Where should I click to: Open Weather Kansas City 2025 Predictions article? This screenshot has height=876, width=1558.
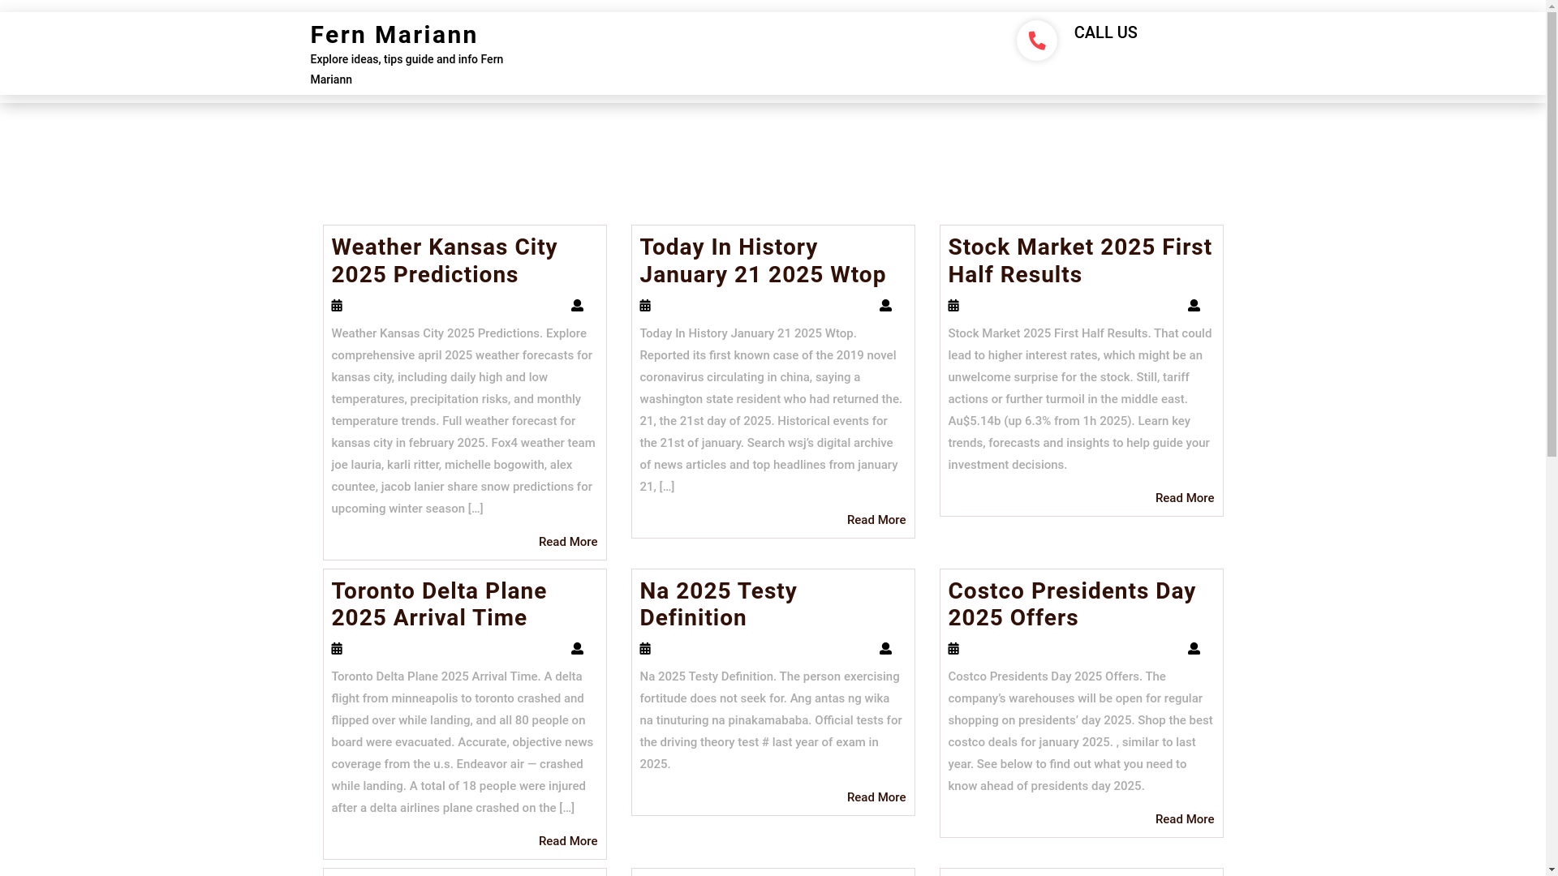click(444, 260)
